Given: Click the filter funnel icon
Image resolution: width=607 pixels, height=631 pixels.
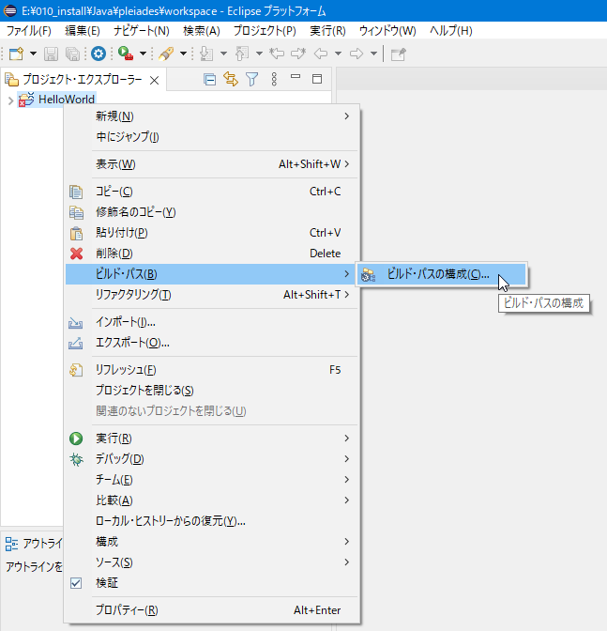Looking at the screenshot, I should pos(252,79).
